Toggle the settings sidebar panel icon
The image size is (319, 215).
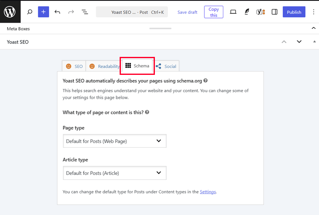point(275,12)
